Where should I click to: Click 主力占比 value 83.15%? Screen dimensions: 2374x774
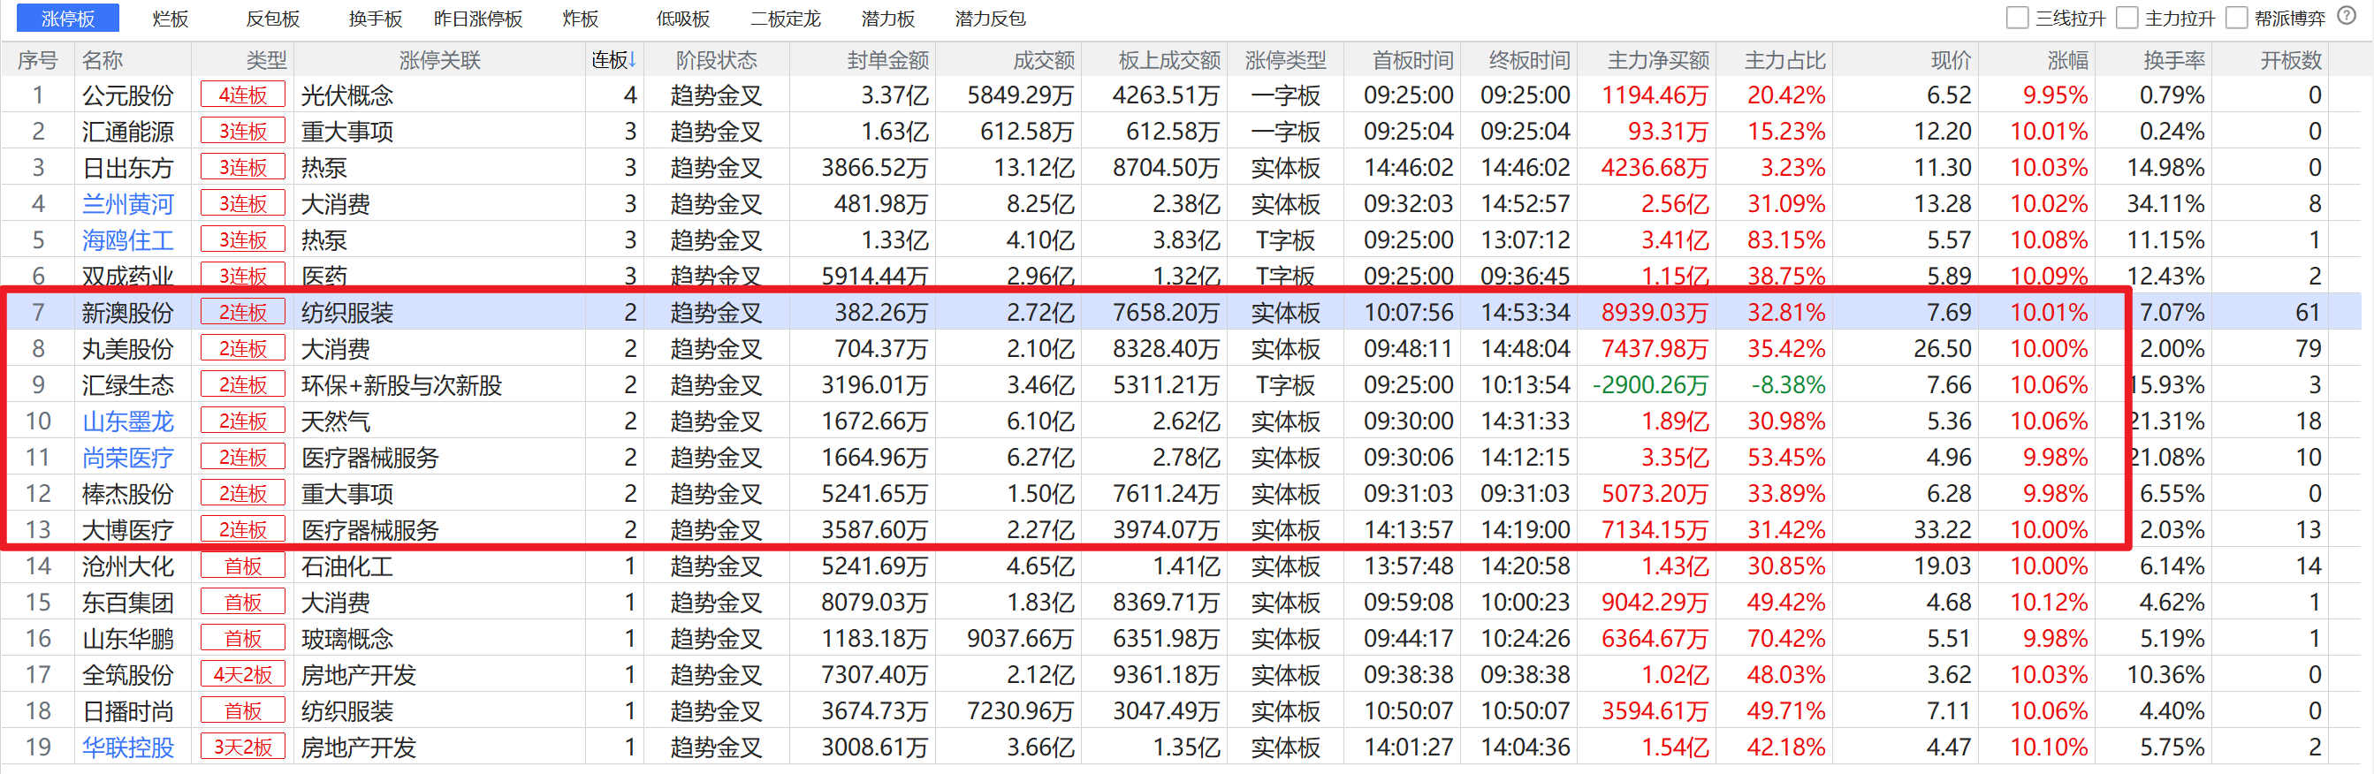[1786, 240]
